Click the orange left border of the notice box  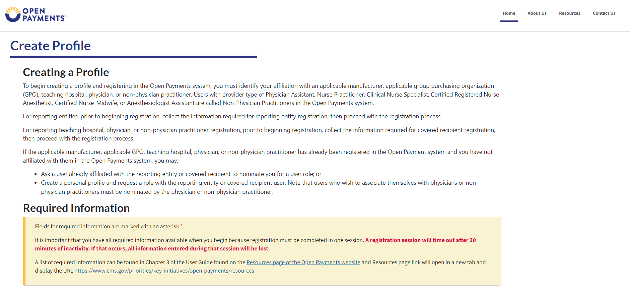click(x=24, y=251)
